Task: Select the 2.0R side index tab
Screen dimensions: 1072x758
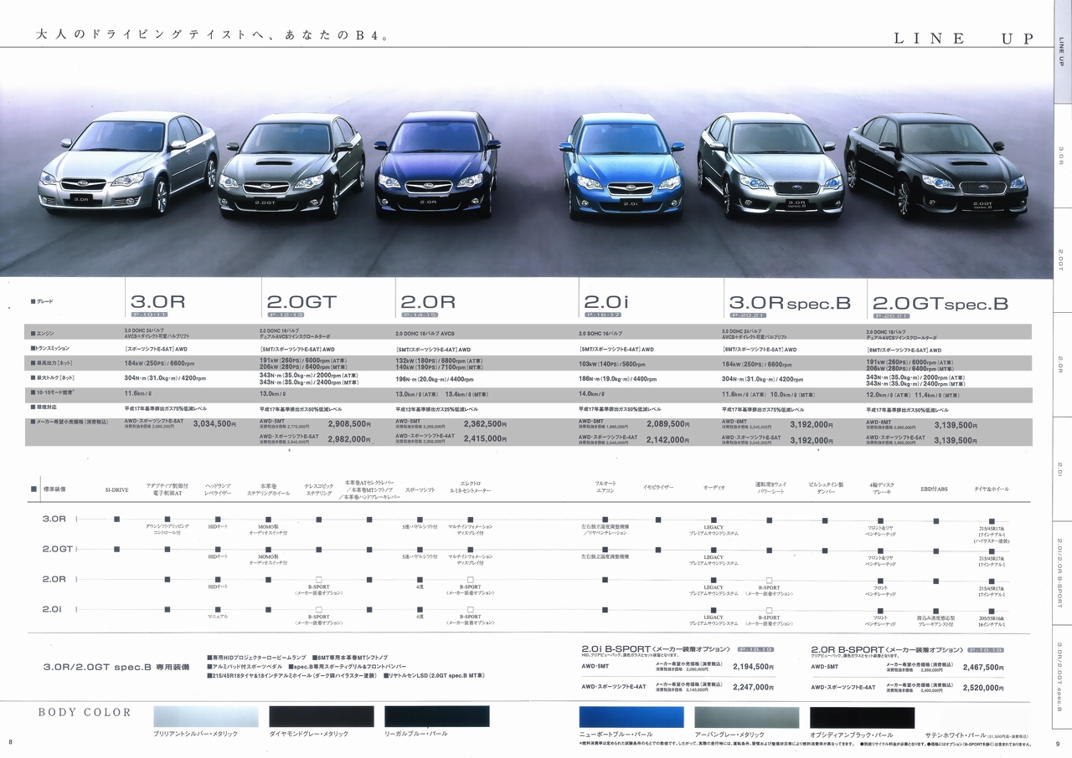Action: click(x=1061, y=364)
